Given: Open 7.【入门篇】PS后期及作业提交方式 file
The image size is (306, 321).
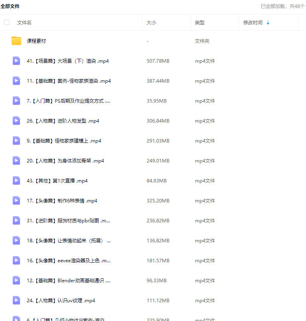Looking at the screenshot, I should (x=68, y=101).
